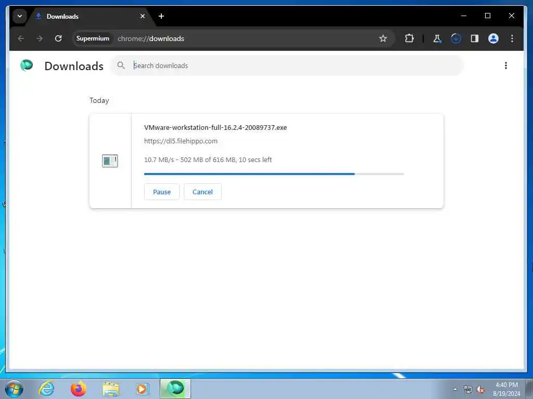Open the dl5.filehippo.com source link
Image resolution: width=533 pixels, height=399 pixels.
pyautogui.click(x=181, y=141)
